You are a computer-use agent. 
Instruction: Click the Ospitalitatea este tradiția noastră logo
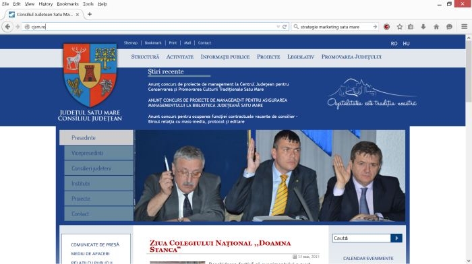coord(372,93)
